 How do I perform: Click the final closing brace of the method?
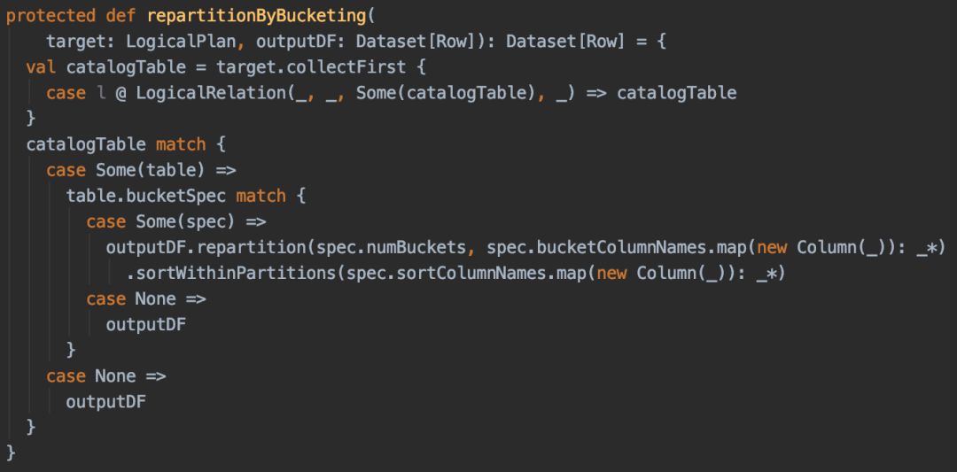point(11,453)
